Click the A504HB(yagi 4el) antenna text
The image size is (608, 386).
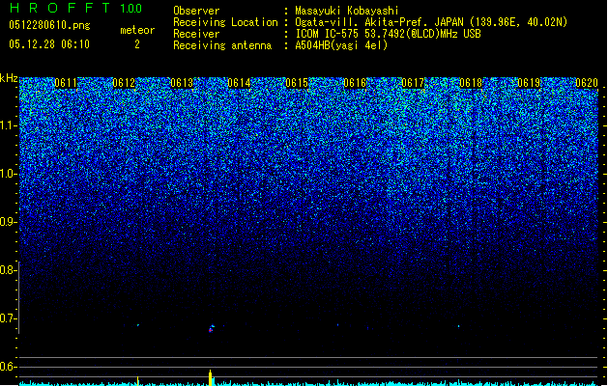[341, 45]
